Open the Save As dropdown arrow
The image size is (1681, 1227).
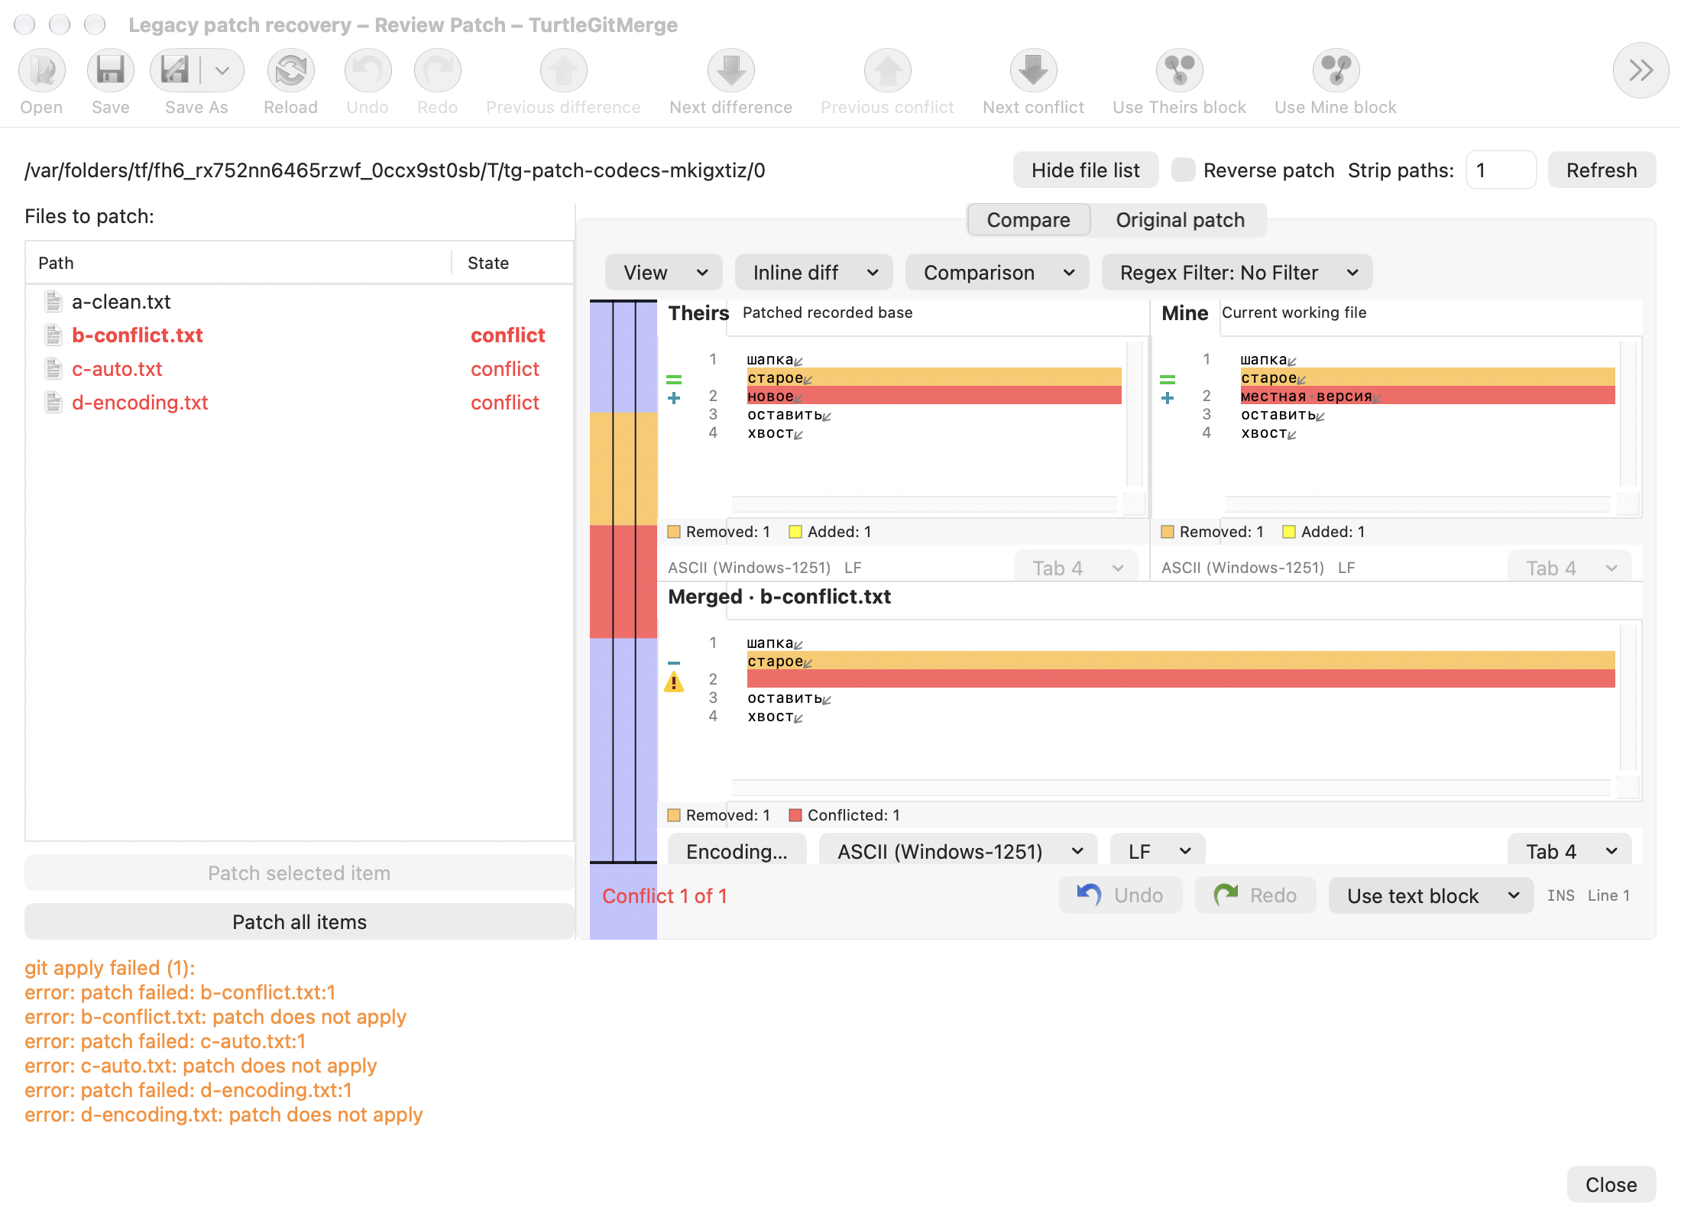pyautogui.click(x=222, y=71)
